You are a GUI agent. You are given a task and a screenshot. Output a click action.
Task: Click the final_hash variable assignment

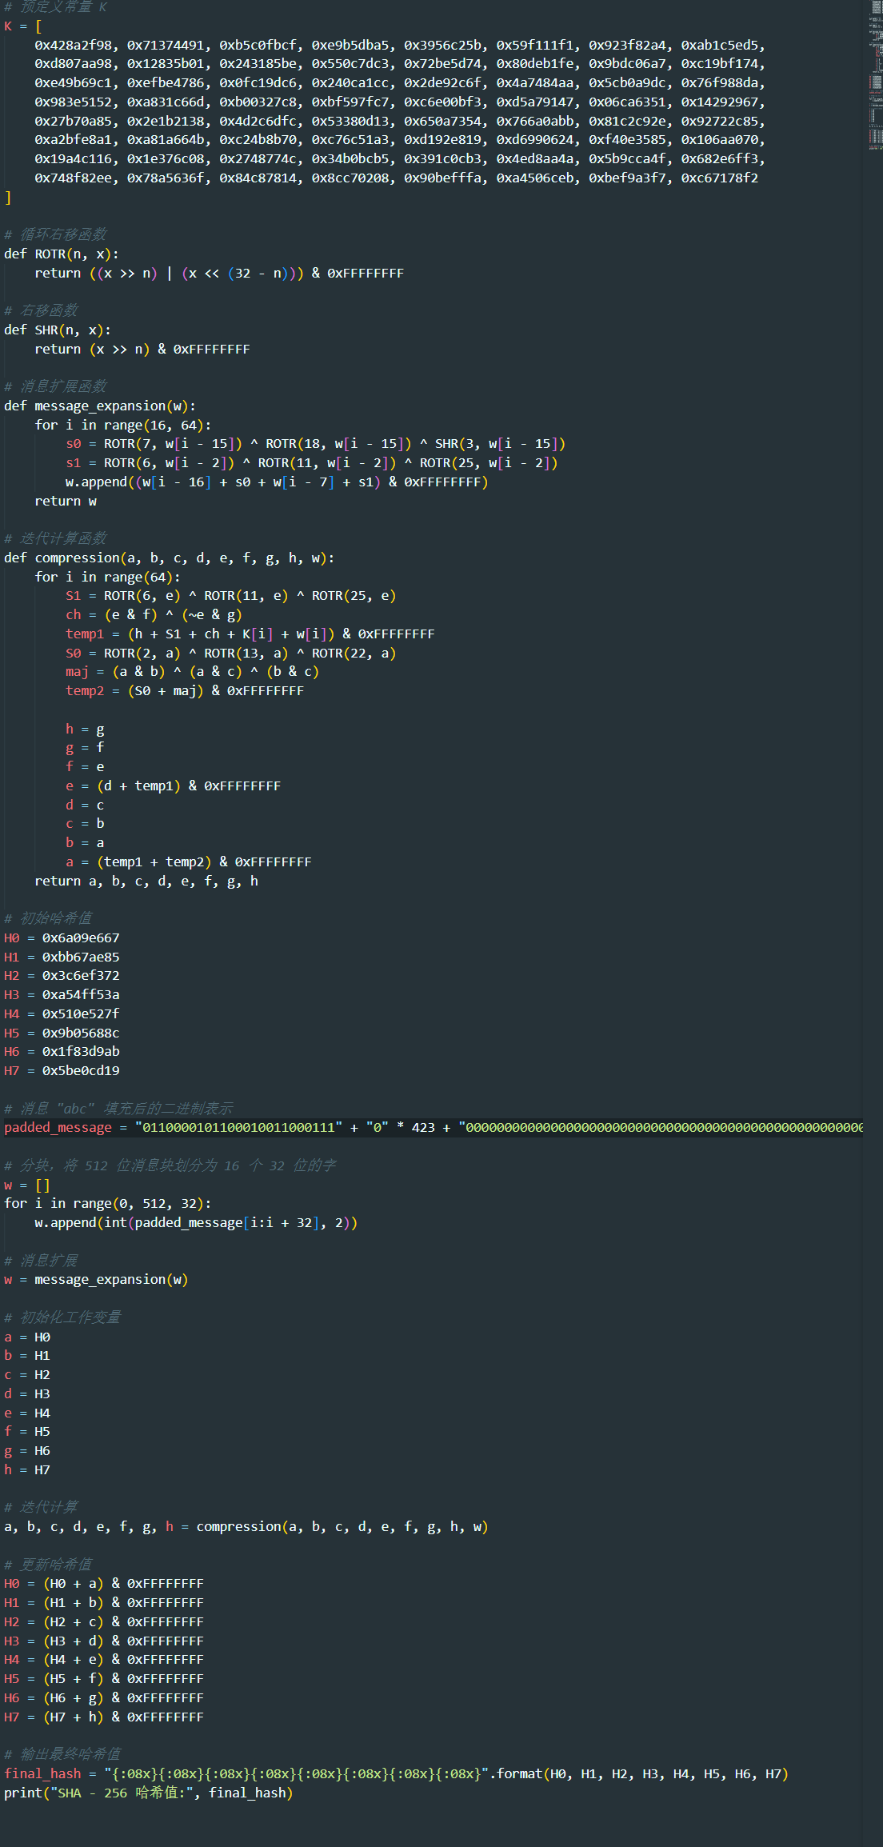42,1773
